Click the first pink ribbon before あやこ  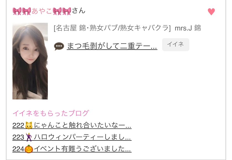click(x=17, y=11)
